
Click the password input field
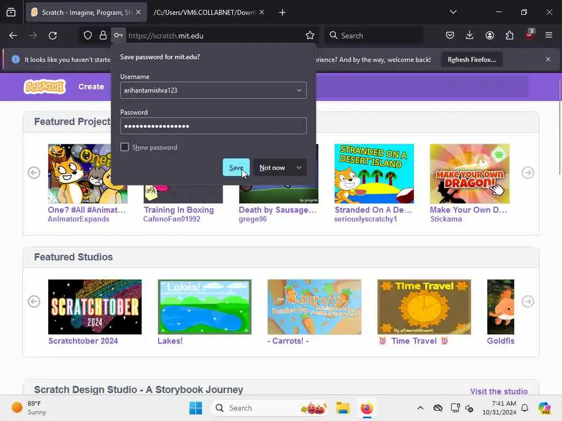(213, 126)
